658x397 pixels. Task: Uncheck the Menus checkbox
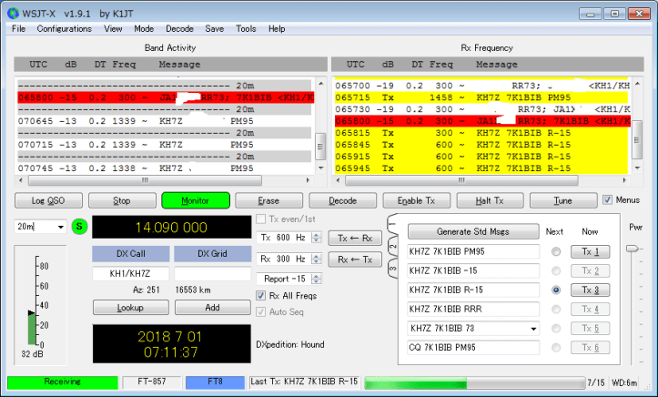(x=609, y=200)
